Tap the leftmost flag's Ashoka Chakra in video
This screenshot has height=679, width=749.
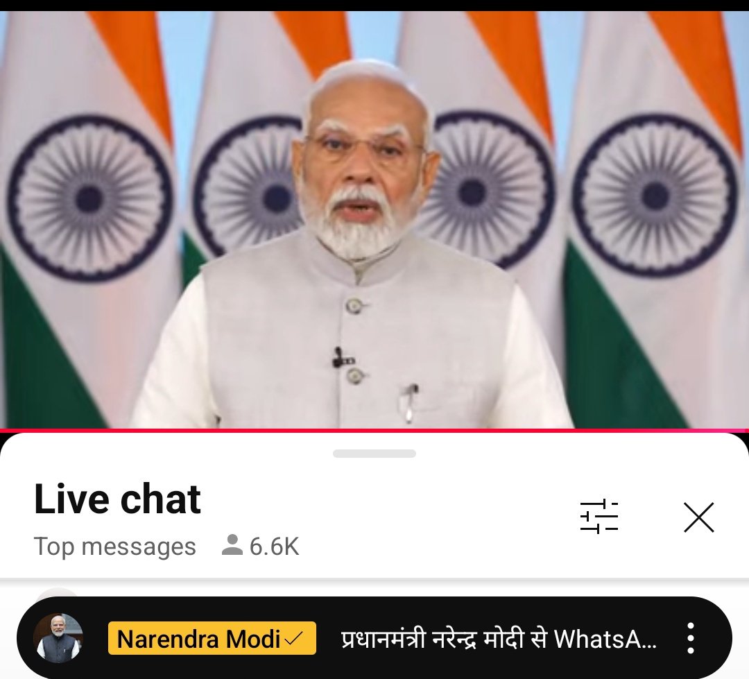coord(89,198)
